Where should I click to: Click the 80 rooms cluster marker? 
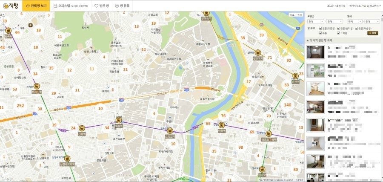point(296,170)
